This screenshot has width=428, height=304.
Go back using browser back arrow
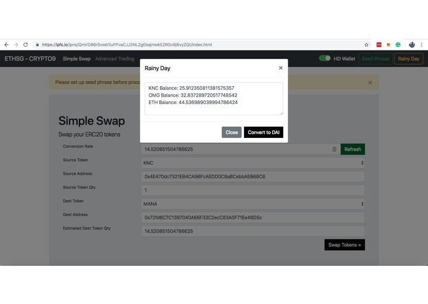pyautogui.click(x=7, y=45)
